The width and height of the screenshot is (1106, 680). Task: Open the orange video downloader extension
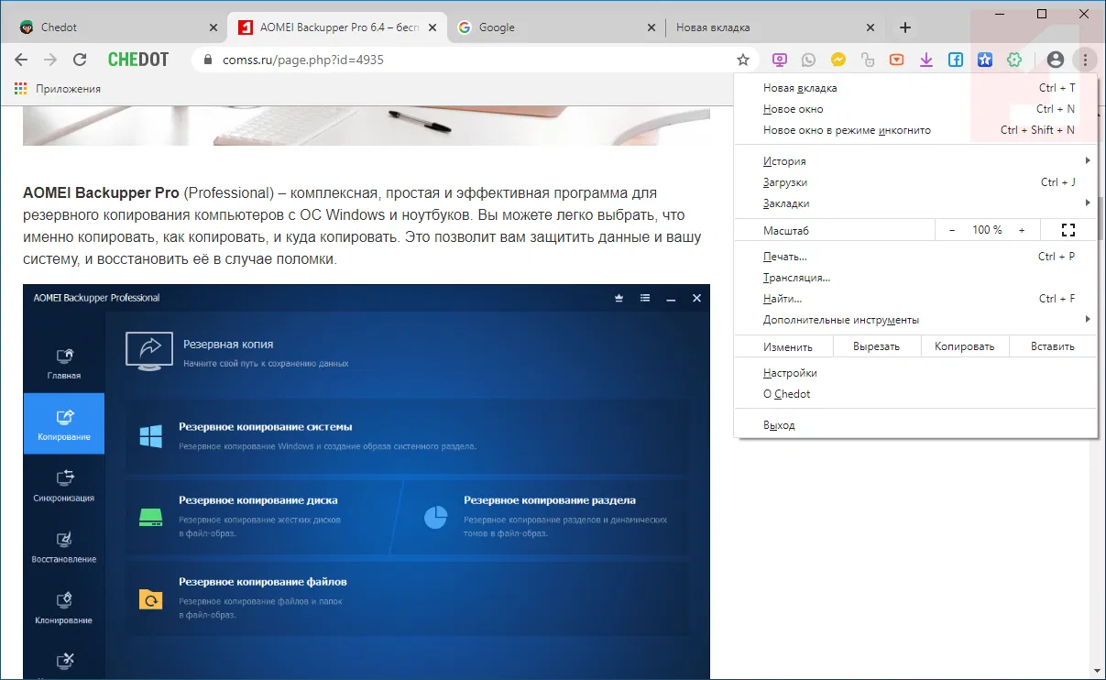coord(896,60)
